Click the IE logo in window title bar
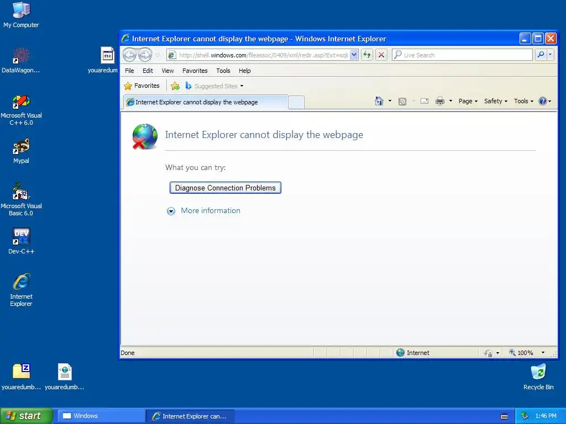This screenshot has height=424, width=566. [x=125, y=38]
